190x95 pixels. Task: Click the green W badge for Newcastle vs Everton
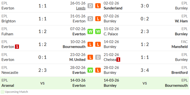click(90, 70)
